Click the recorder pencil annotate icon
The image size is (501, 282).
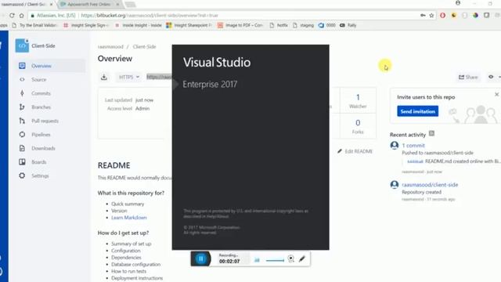coord(302,258)
